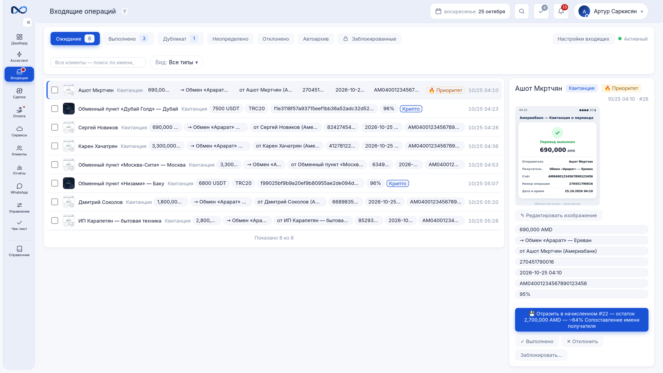
Task: Click the ✓ Выполнено button in details
Action: 537,341
